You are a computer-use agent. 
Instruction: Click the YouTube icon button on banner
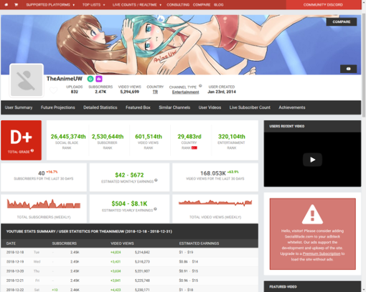349,69
